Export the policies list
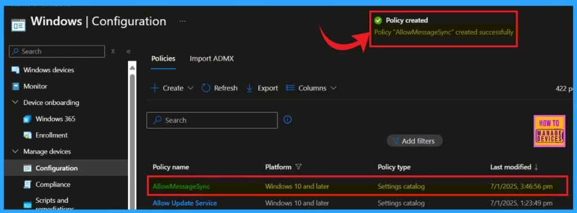 [x=262, y=88]
